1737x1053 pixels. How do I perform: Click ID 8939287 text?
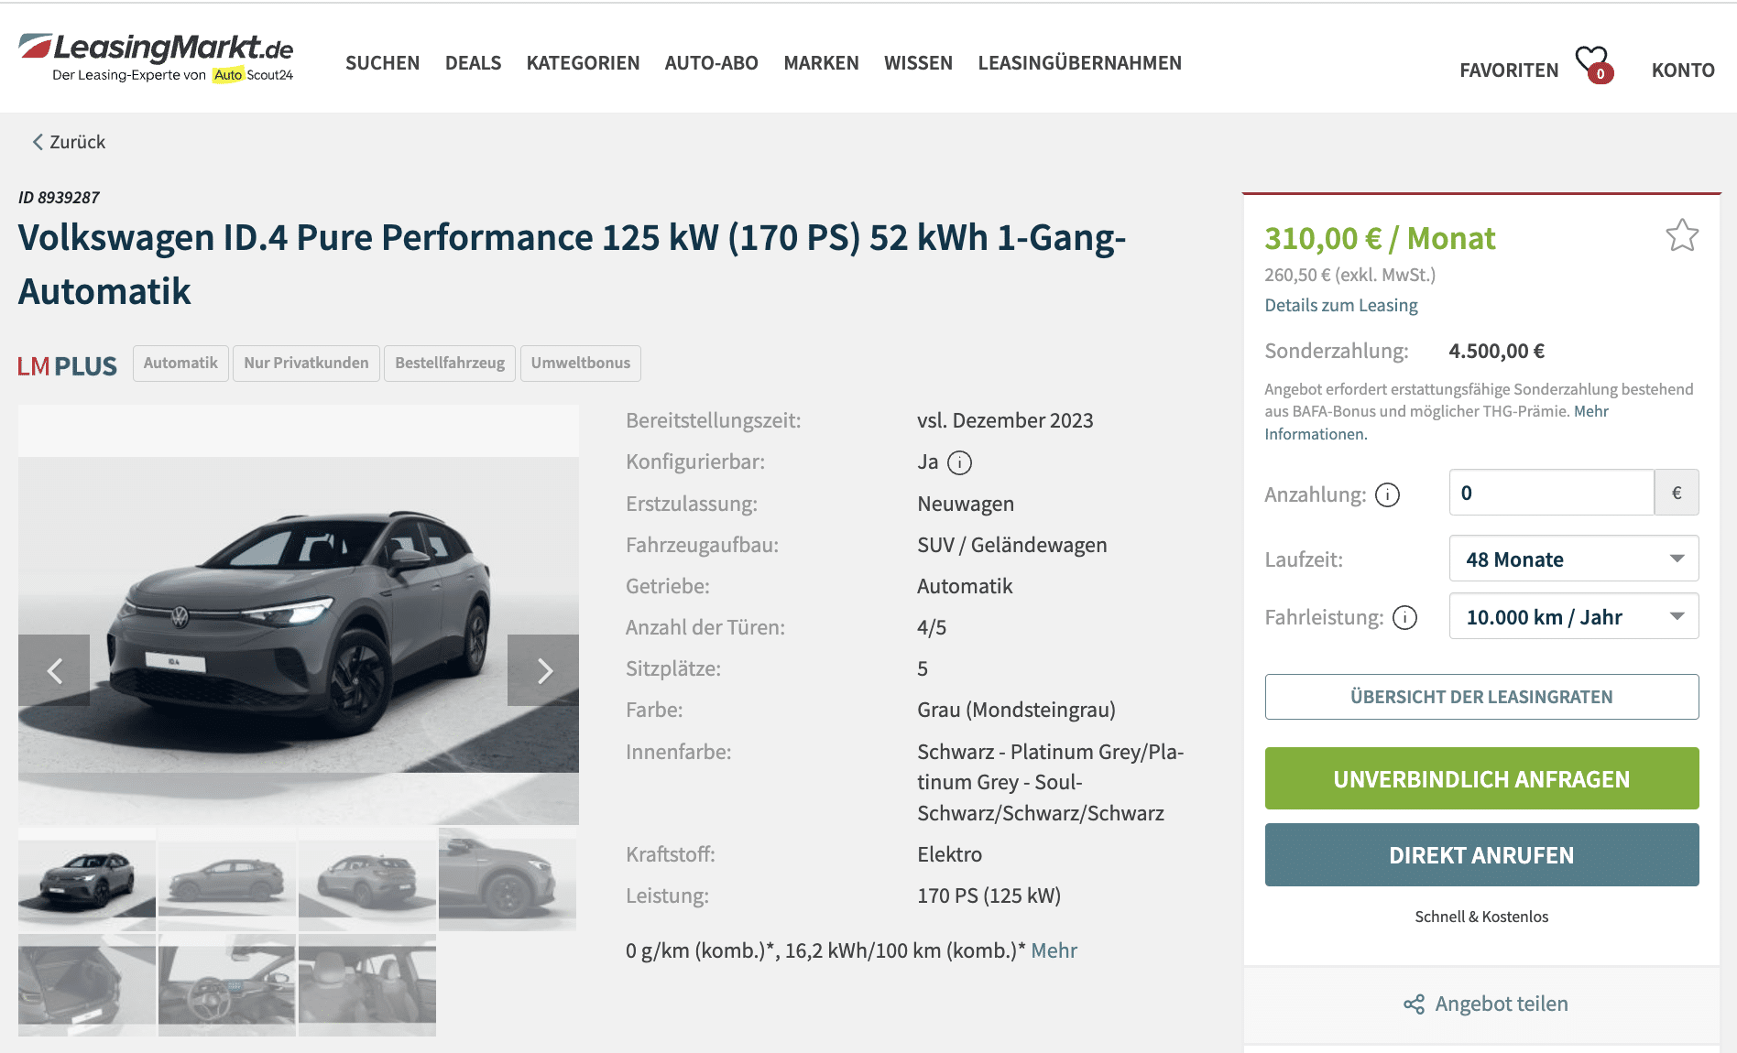tap(59, 197)
